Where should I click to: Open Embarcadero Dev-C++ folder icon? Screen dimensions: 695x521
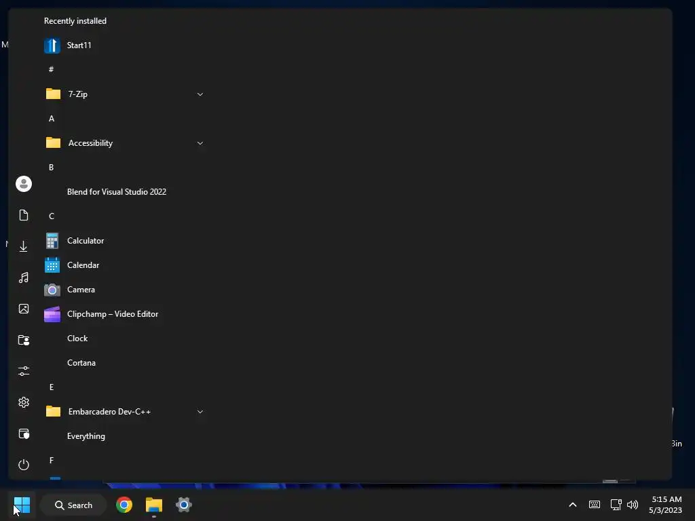pyautogui.click(x=53, y=411)
